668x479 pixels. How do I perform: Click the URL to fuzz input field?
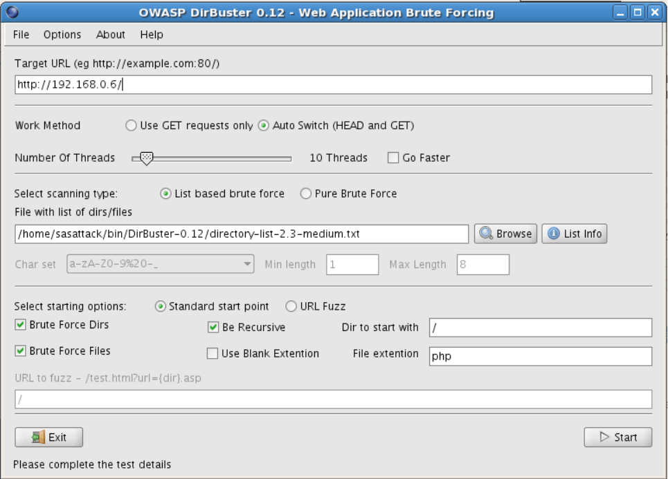(333, 400)
